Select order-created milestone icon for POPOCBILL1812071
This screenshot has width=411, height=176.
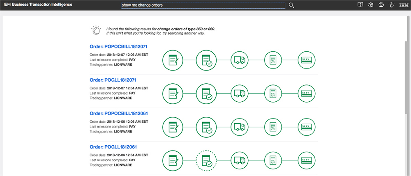click(173, 60)
